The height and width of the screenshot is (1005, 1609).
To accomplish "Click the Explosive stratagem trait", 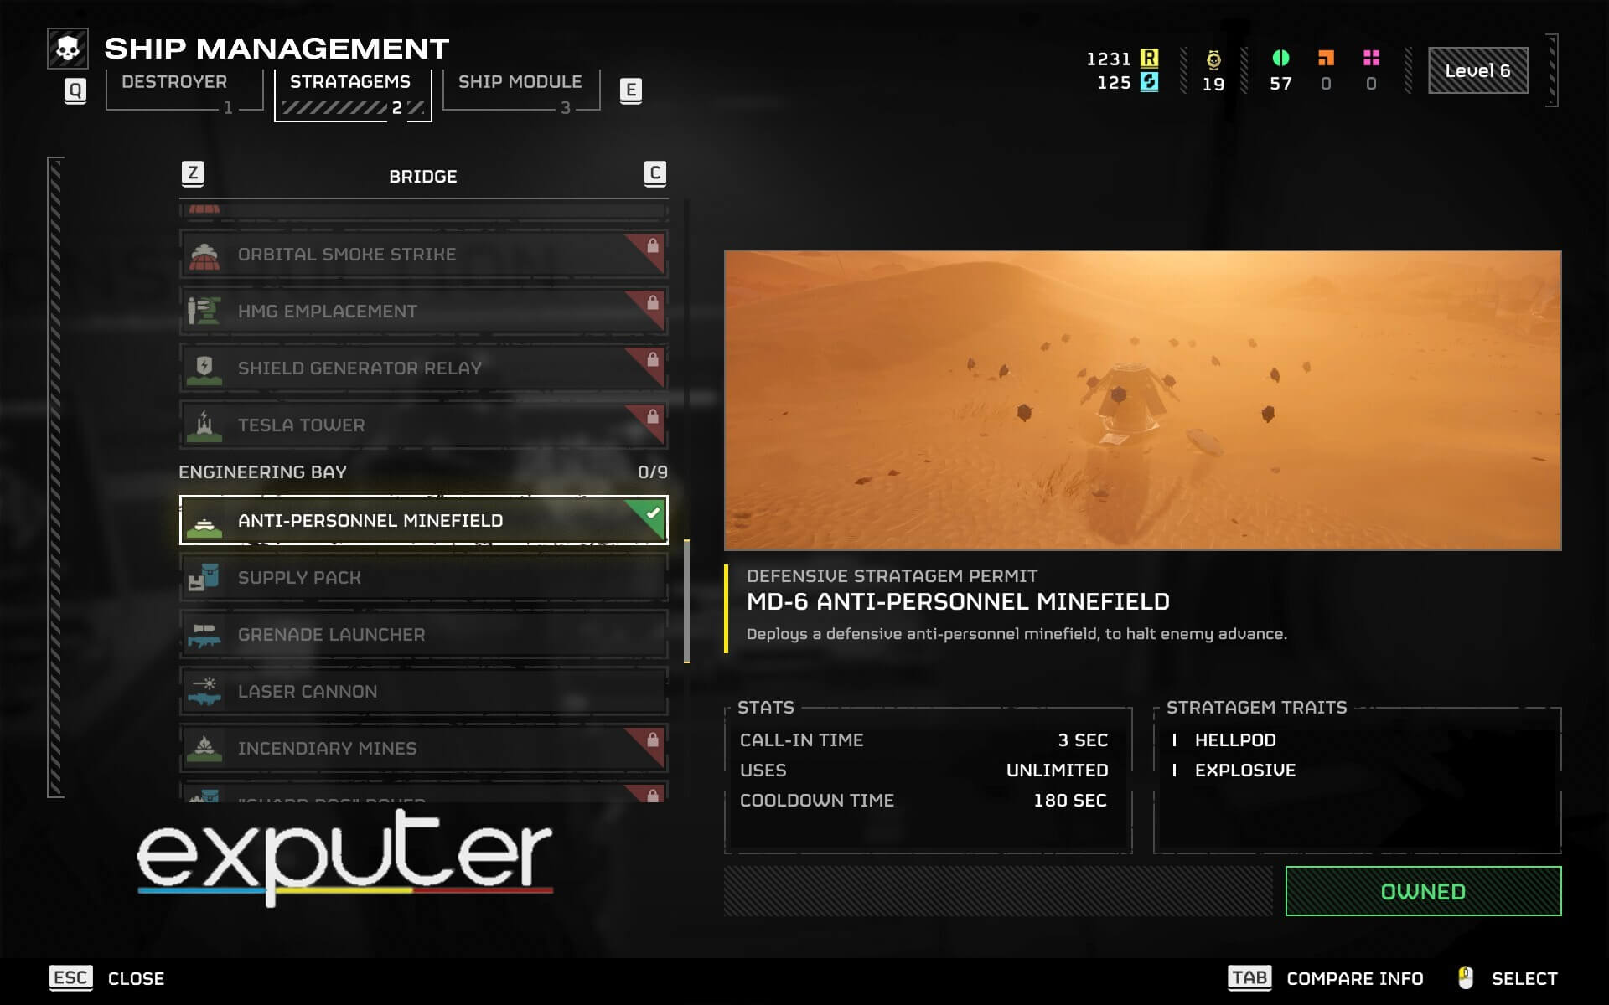I will click(x=1245, y=770).
